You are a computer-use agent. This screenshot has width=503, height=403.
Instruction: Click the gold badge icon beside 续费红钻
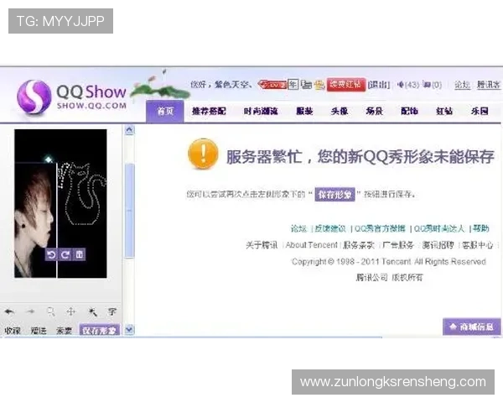319,85
